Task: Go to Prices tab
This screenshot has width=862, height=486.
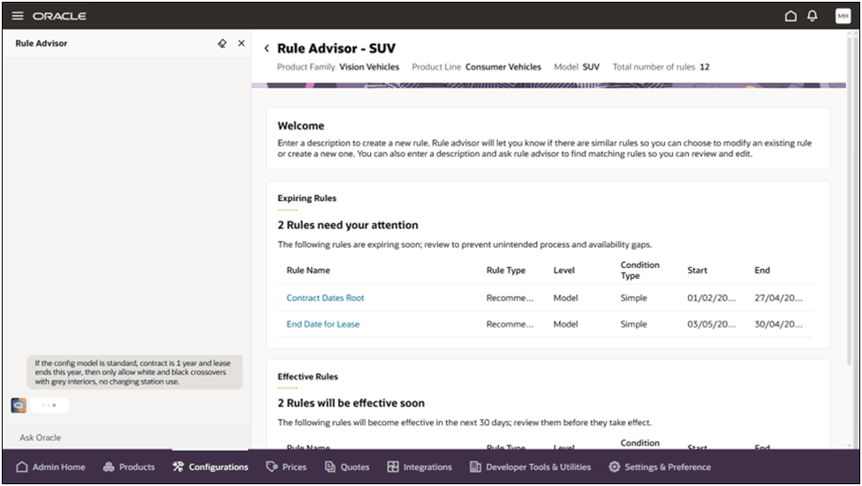Action: point(286,467)
